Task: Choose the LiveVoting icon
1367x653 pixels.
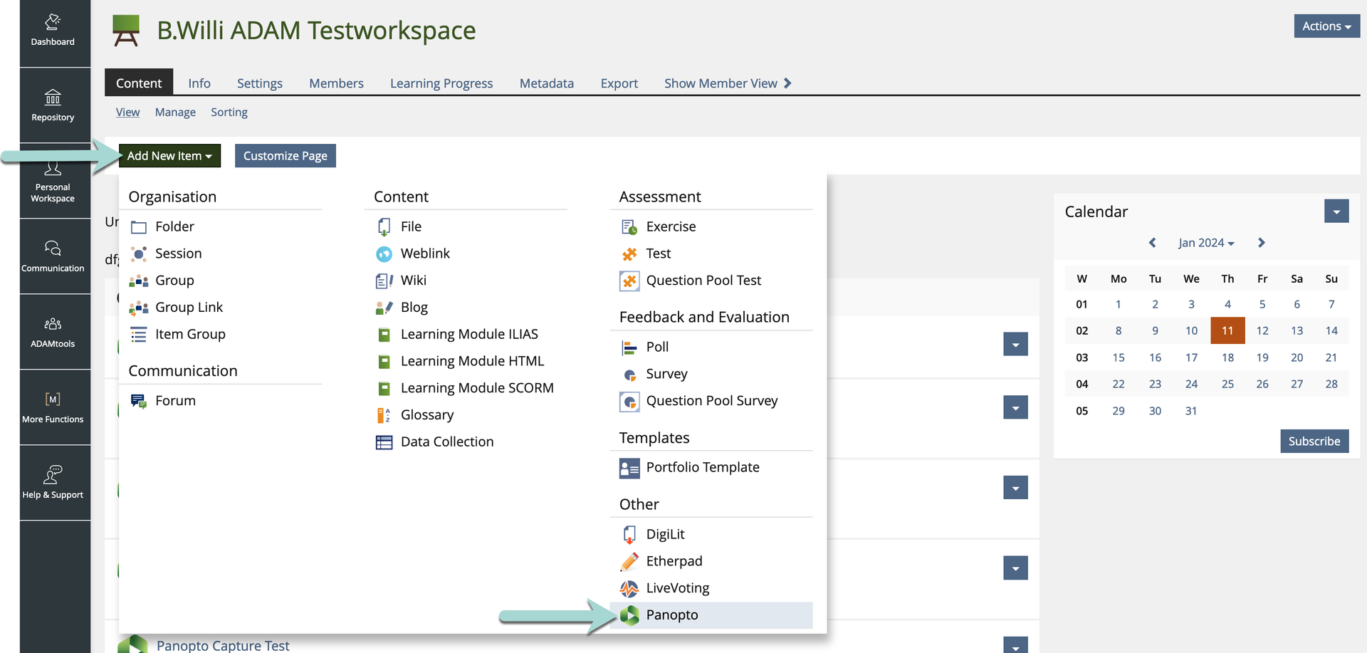Action: click(x=629, y=588)
